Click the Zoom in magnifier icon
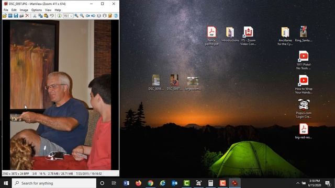The width and height of the screenshot is (335, 188). [76, 16]
